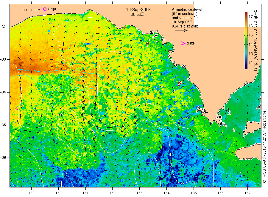Click the 0.5m/s velocity scale arrow
The height and width of the screenshot is (197, 268).
point(181,30)
